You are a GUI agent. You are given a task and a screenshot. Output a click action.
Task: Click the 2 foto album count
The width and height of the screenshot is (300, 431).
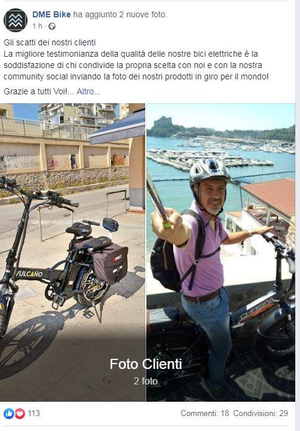click(x=146, y=381)
